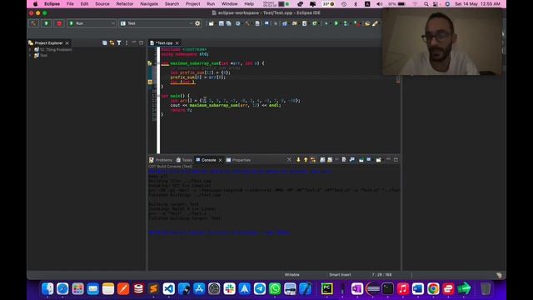Open Google Chrome from the Dock
The height and width of the screenshot is (300, 533).
(433, 289)
